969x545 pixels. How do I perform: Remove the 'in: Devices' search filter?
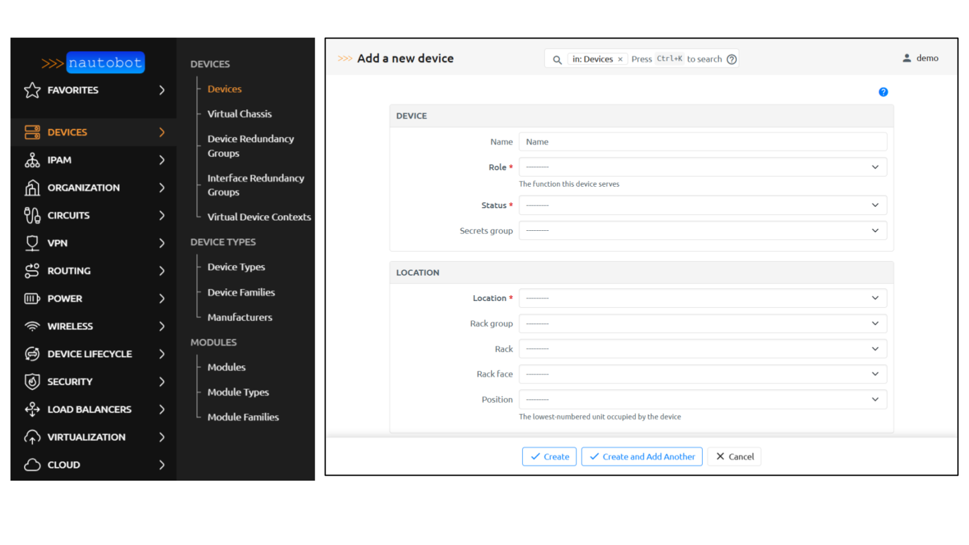[620, 59]
